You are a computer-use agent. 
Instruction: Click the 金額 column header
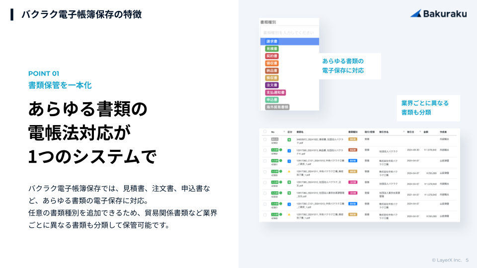click(x=426, y=132)
